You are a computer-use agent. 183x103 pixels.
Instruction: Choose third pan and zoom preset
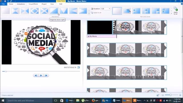click(136, 11)
